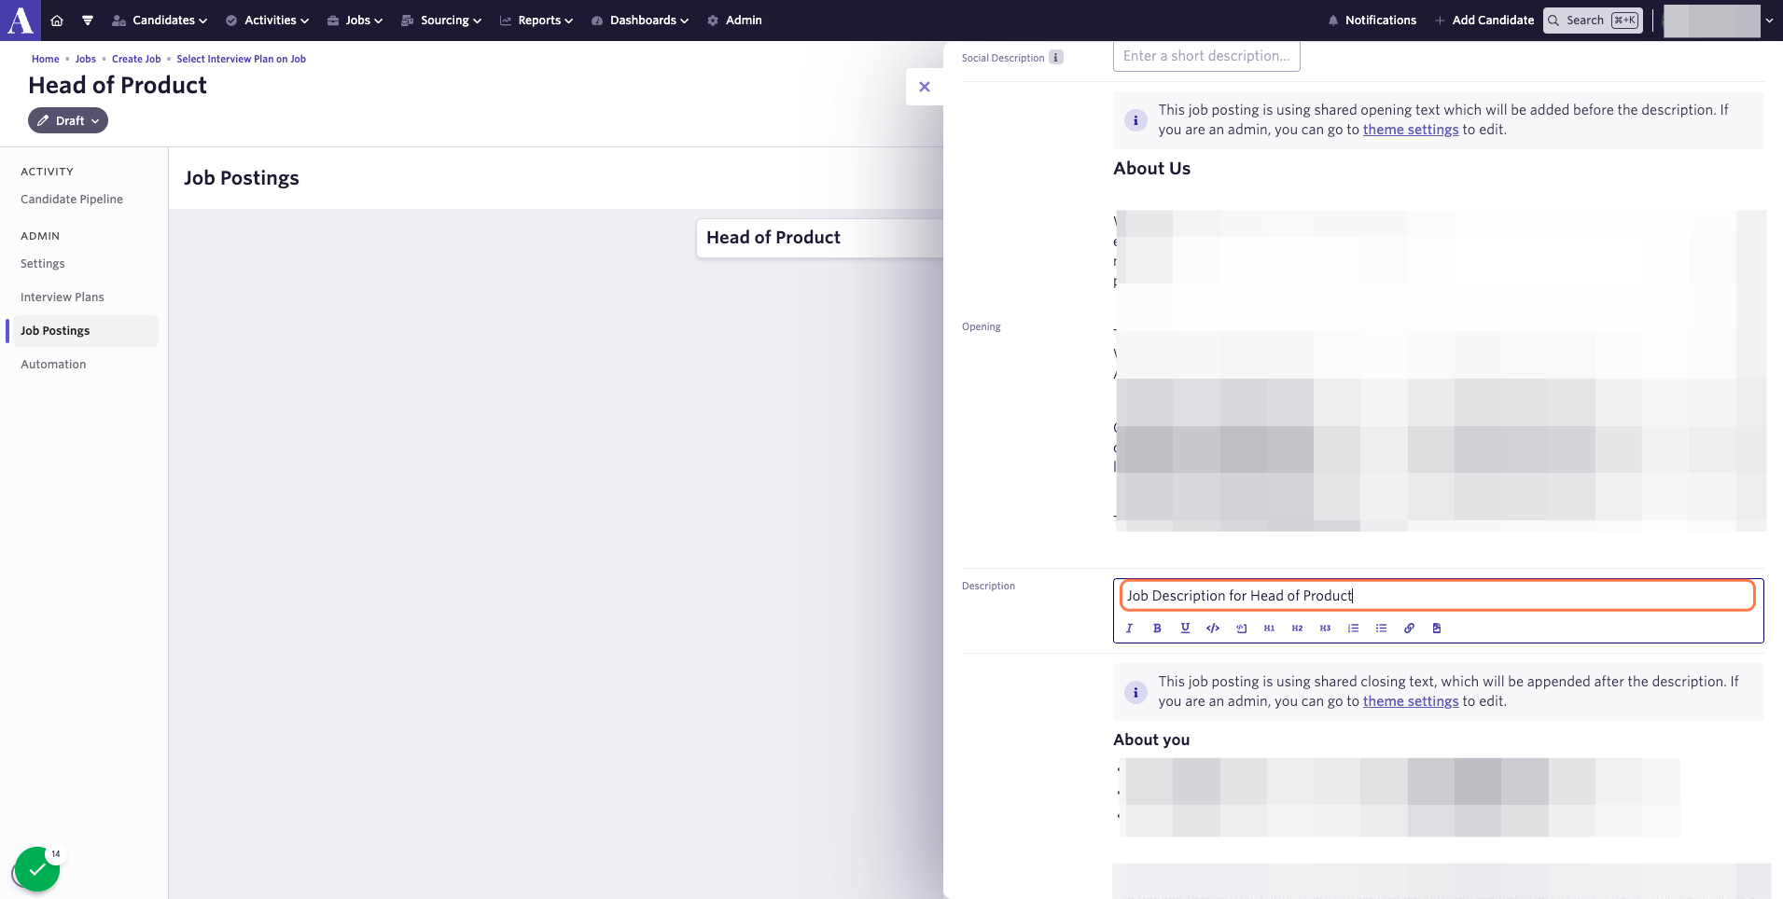This screenshot has height=899, width=1783.
Task: Apply H3 heading style
Action: [x=1325, y=629]
